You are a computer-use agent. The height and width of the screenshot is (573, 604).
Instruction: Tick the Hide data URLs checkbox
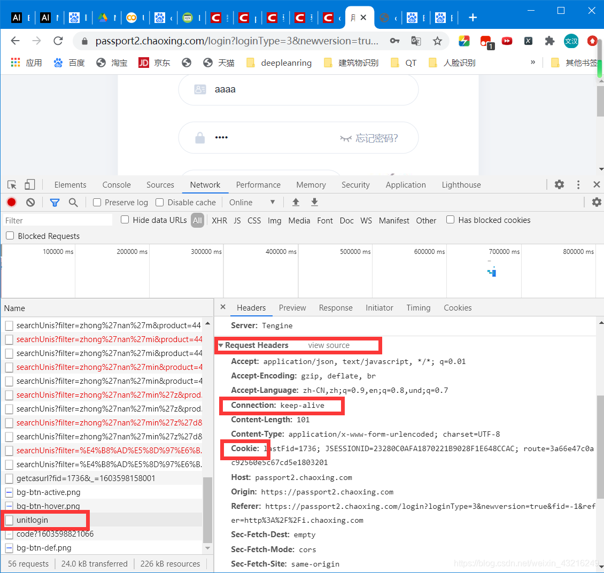coord(125,220)
